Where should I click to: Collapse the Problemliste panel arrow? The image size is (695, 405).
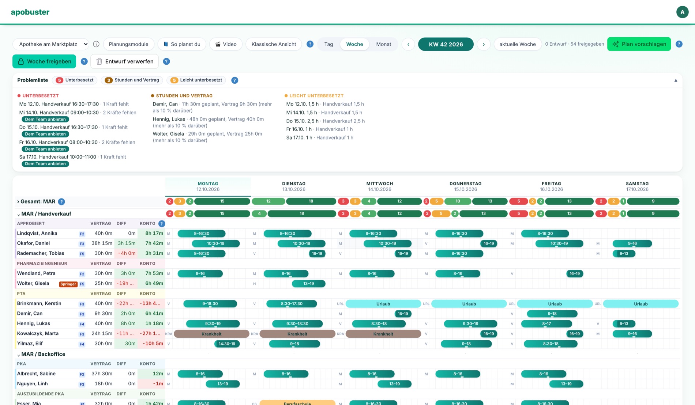676,80
